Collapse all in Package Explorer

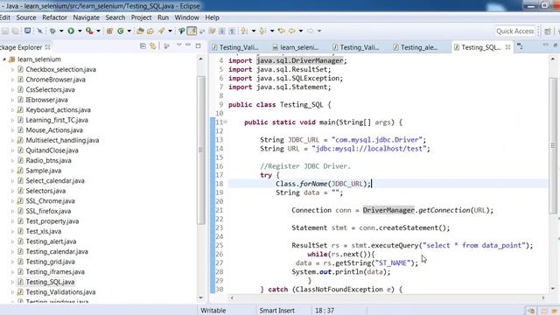pyautogui.click(x=143, y=46)
